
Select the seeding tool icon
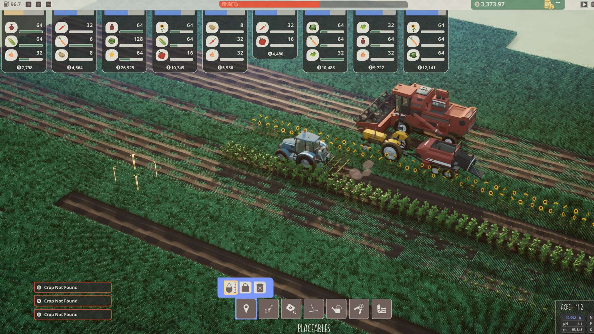pos(291,309)
